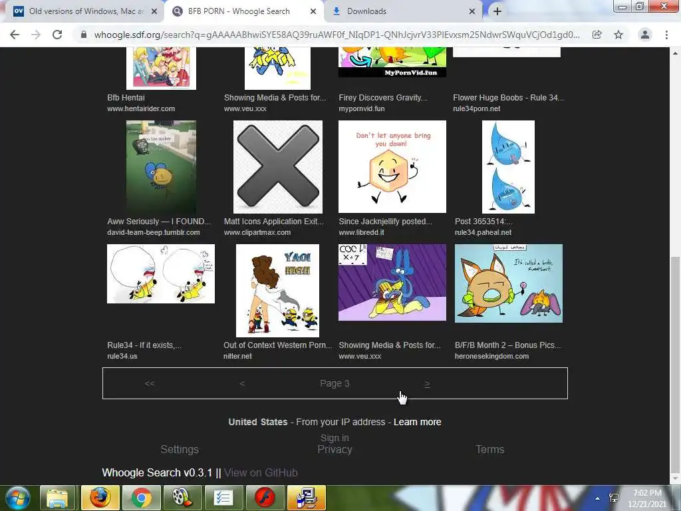Image resolution: width=681 pixels, height=511 pixels.
Task: Switch to the Downloads tab
Action: 404,11
